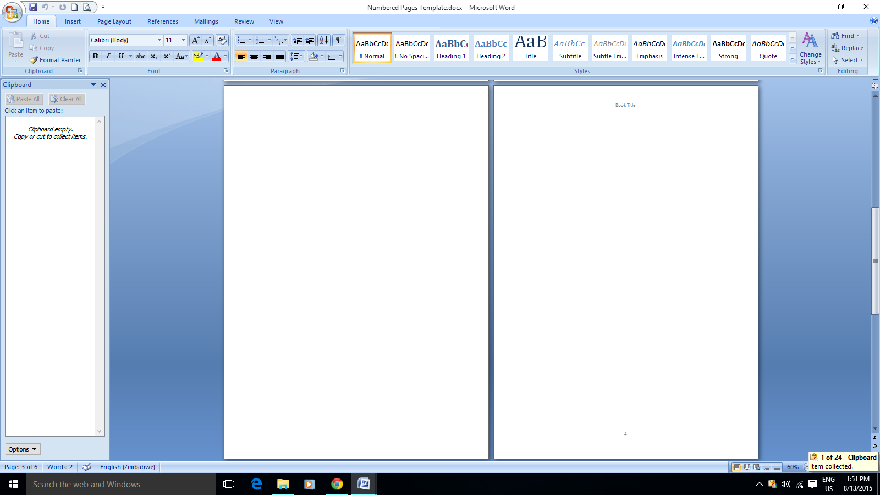Close the Clipboard task pane
This screenshot has height=495, width=880.
pyautogui.click(x=103, y=85)
